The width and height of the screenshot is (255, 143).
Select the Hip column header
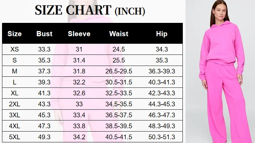(162, 34)
